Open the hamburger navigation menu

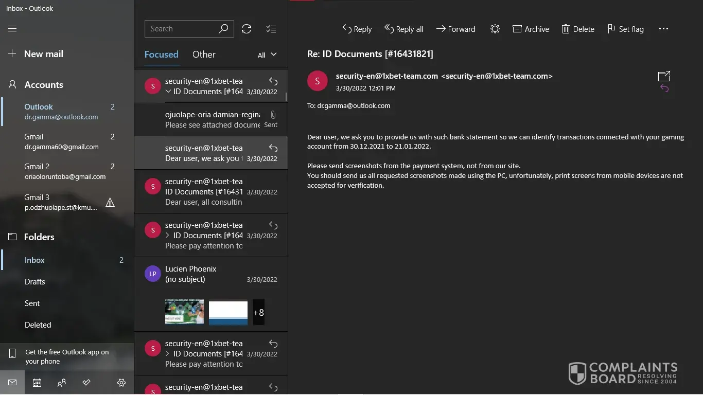(12, 29)
